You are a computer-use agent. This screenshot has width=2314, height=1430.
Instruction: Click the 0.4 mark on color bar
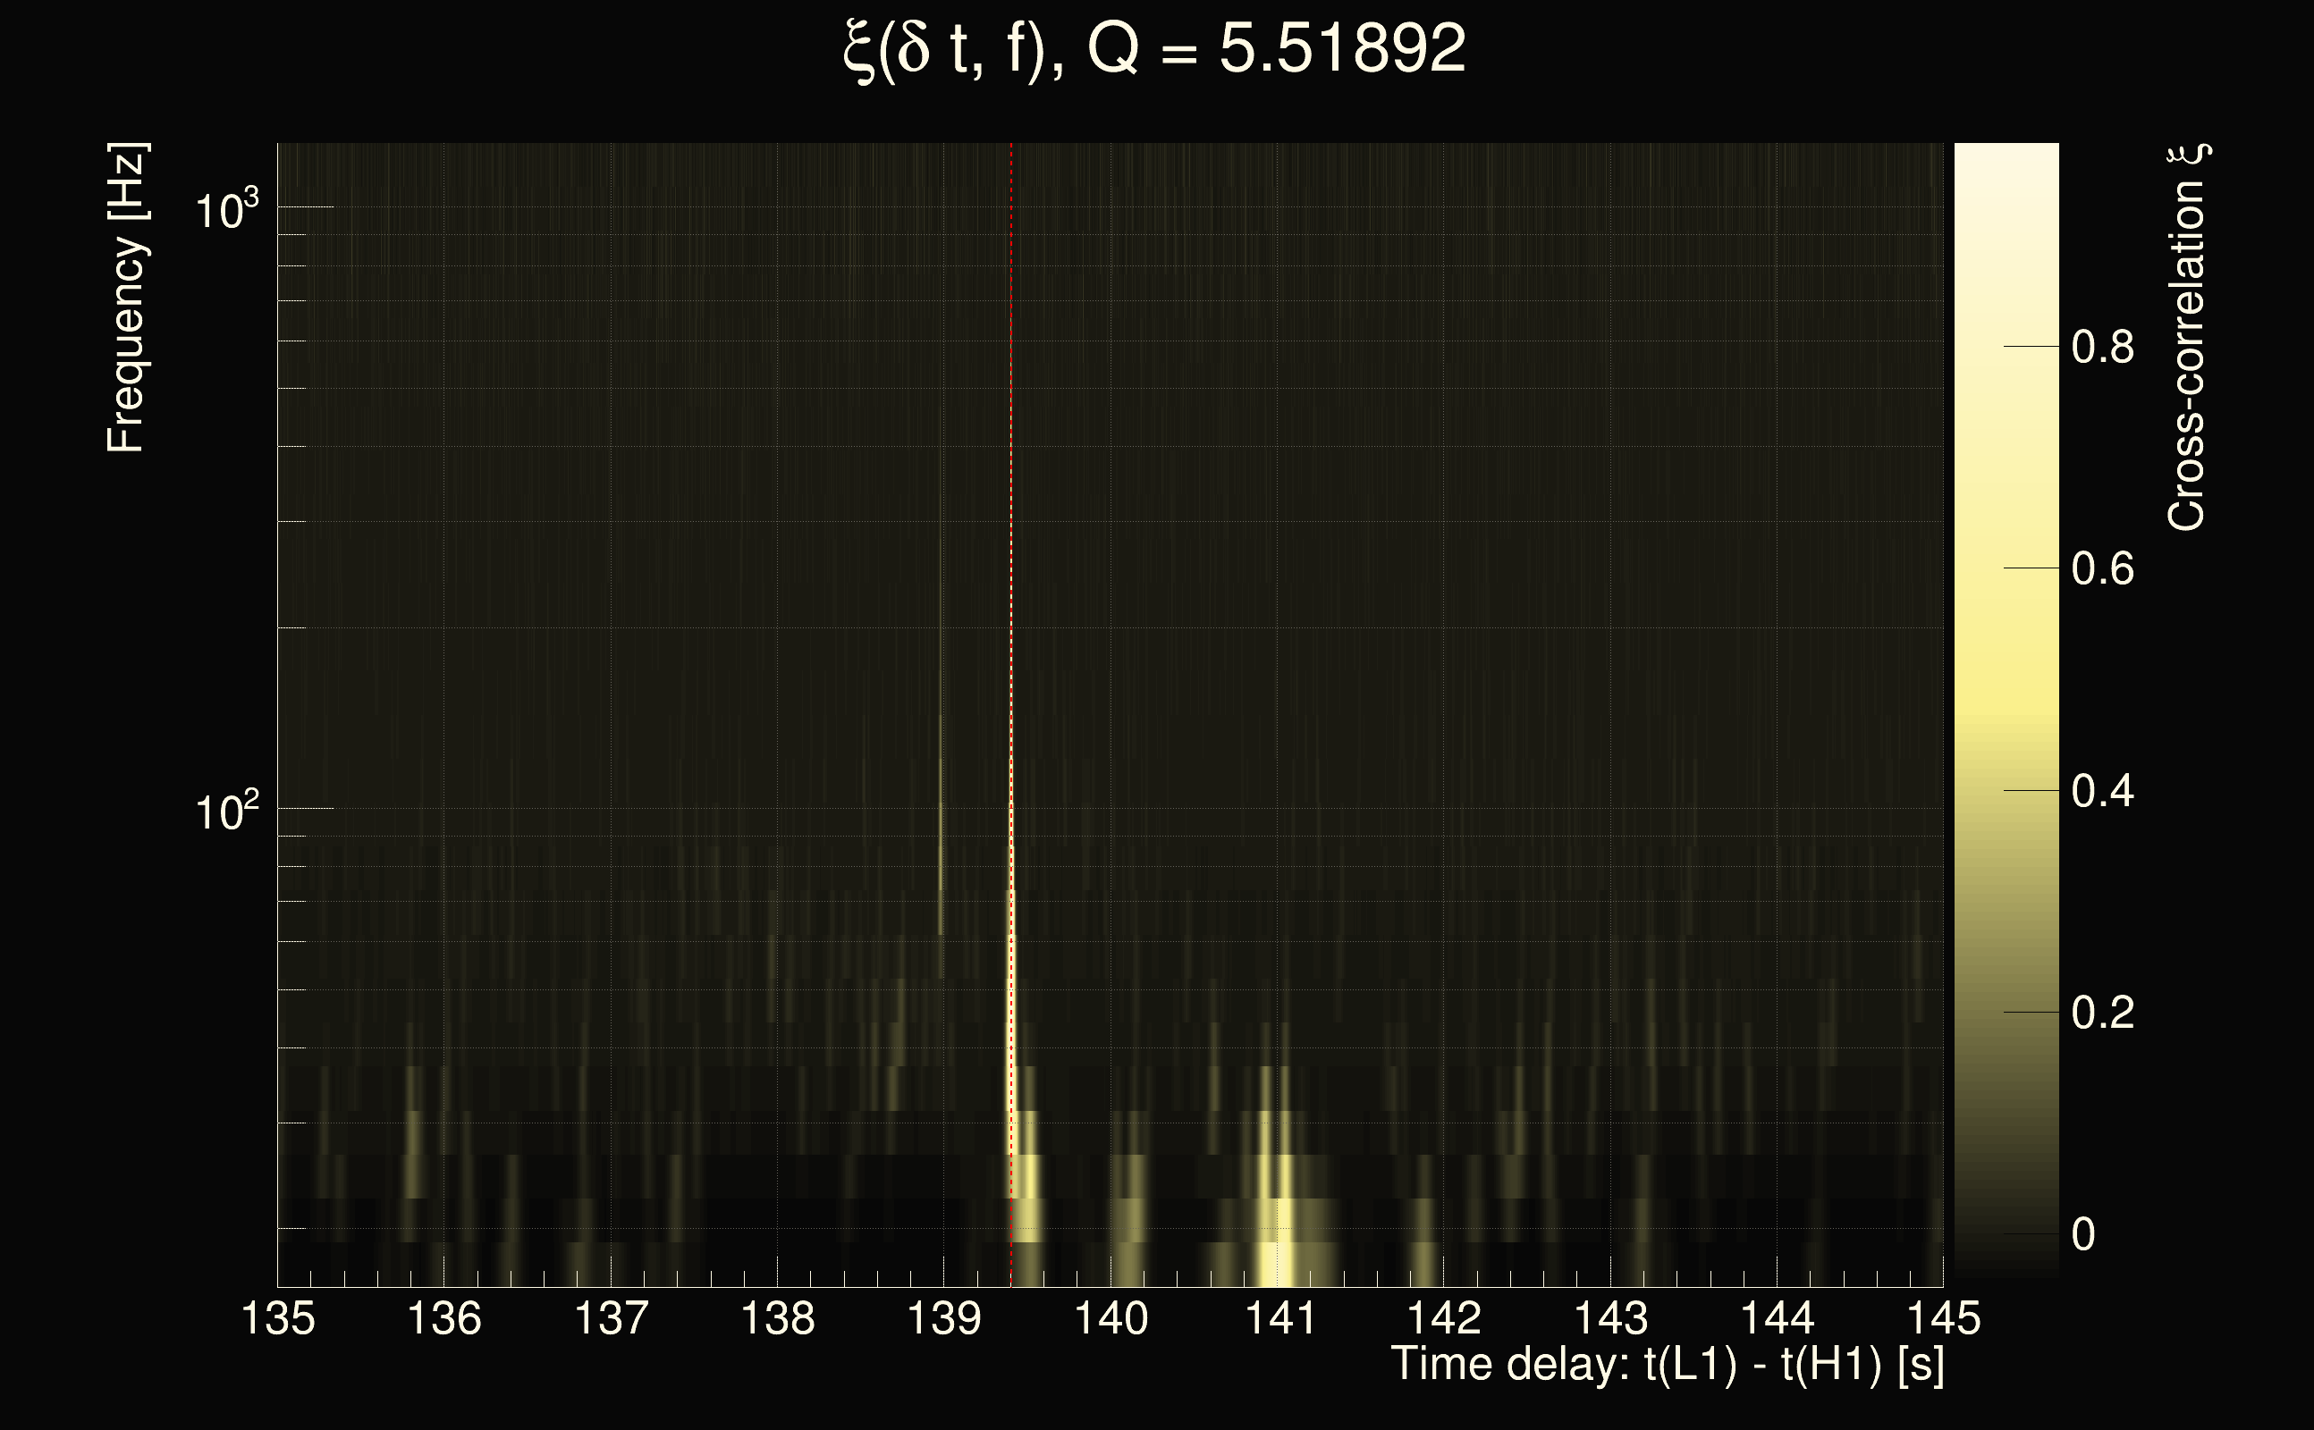(2102, 791)
